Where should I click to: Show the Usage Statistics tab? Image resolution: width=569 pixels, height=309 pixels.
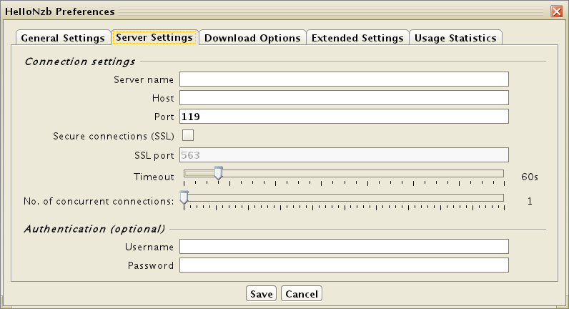point(455,38)
